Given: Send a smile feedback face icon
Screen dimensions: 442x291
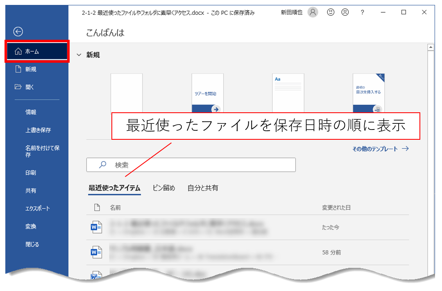Looking at the screenshot, I should point(331,12).
